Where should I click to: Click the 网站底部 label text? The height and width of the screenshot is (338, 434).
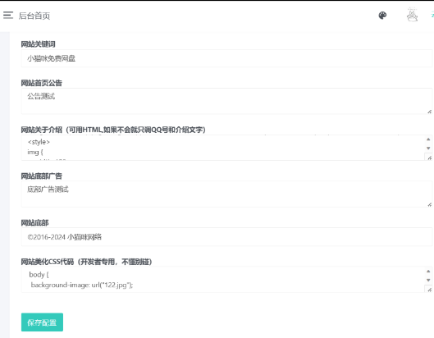pos(35,223)
